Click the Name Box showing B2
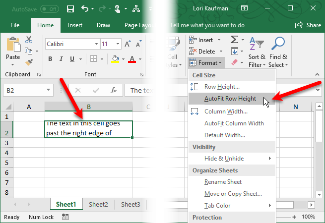 [28, 90]
